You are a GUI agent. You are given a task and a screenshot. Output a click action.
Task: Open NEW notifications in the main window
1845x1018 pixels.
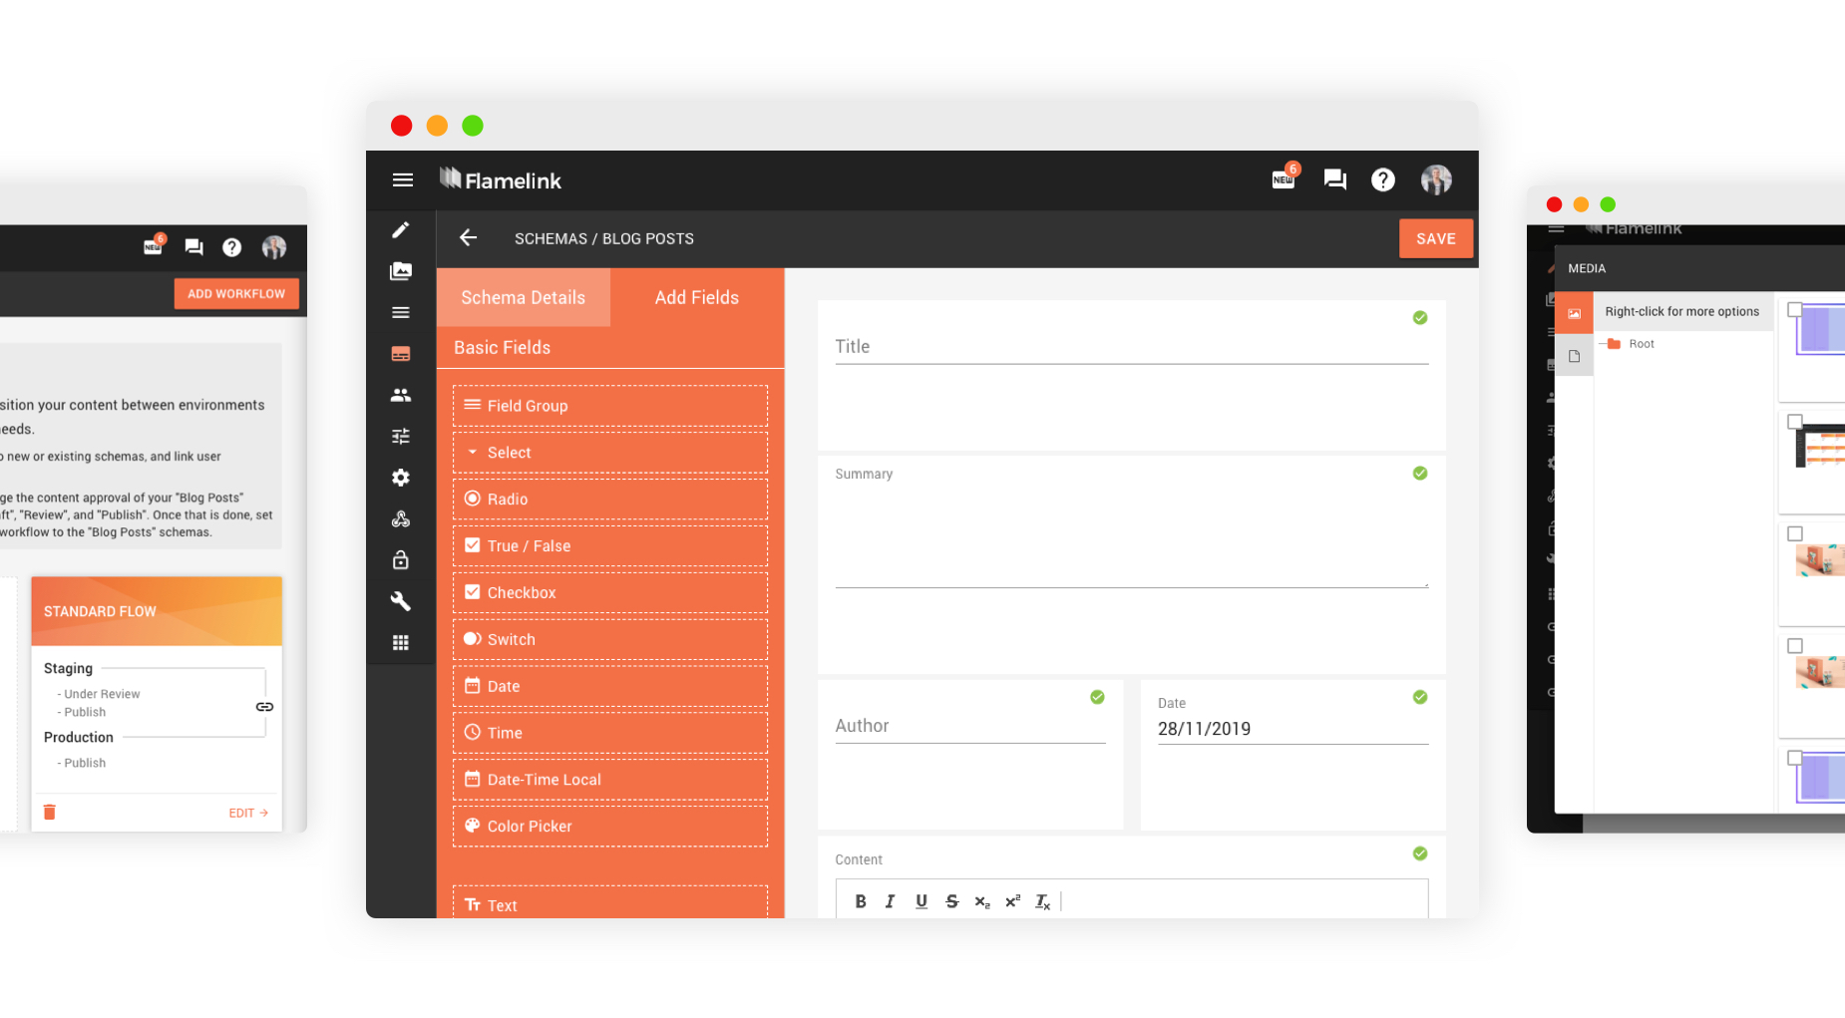[x=1285, y=178]
